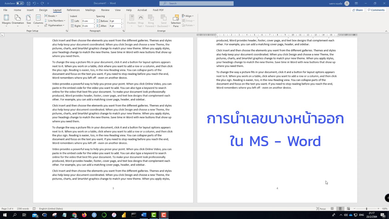
Task: Open the Comments pane button
Action: (376, 10)
